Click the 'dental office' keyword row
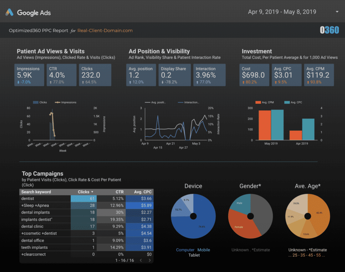 click(86, 240)
